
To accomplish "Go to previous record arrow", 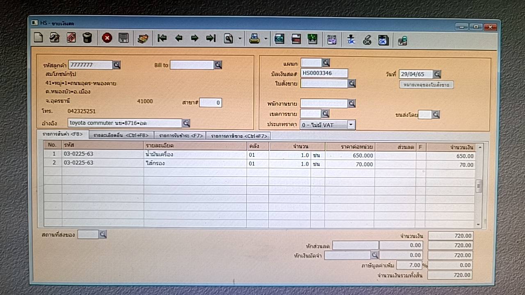I will click(x=178, y=39).
